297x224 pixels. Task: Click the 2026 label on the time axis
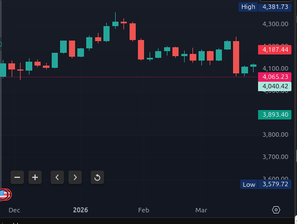coord(81,210)
